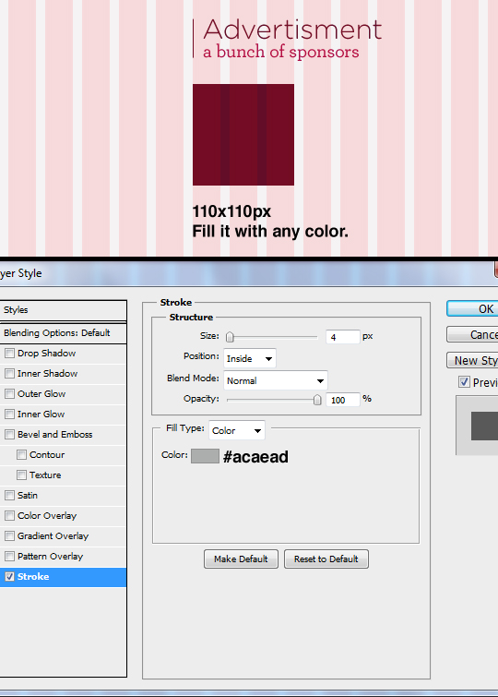
Task: Tick the Texture checkbox
Action: tap(21, 475)
